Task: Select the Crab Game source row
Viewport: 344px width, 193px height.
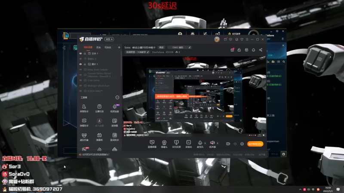Action: [x=100, y=80]
